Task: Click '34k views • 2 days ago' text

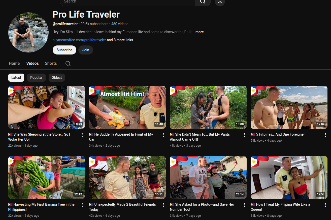Action: pos(105,146)
